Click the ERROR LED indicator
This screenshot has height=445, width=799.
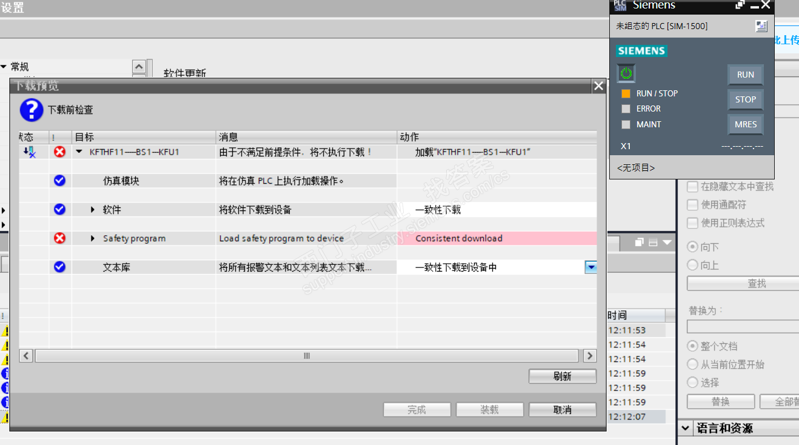click(x=626, y=109)
